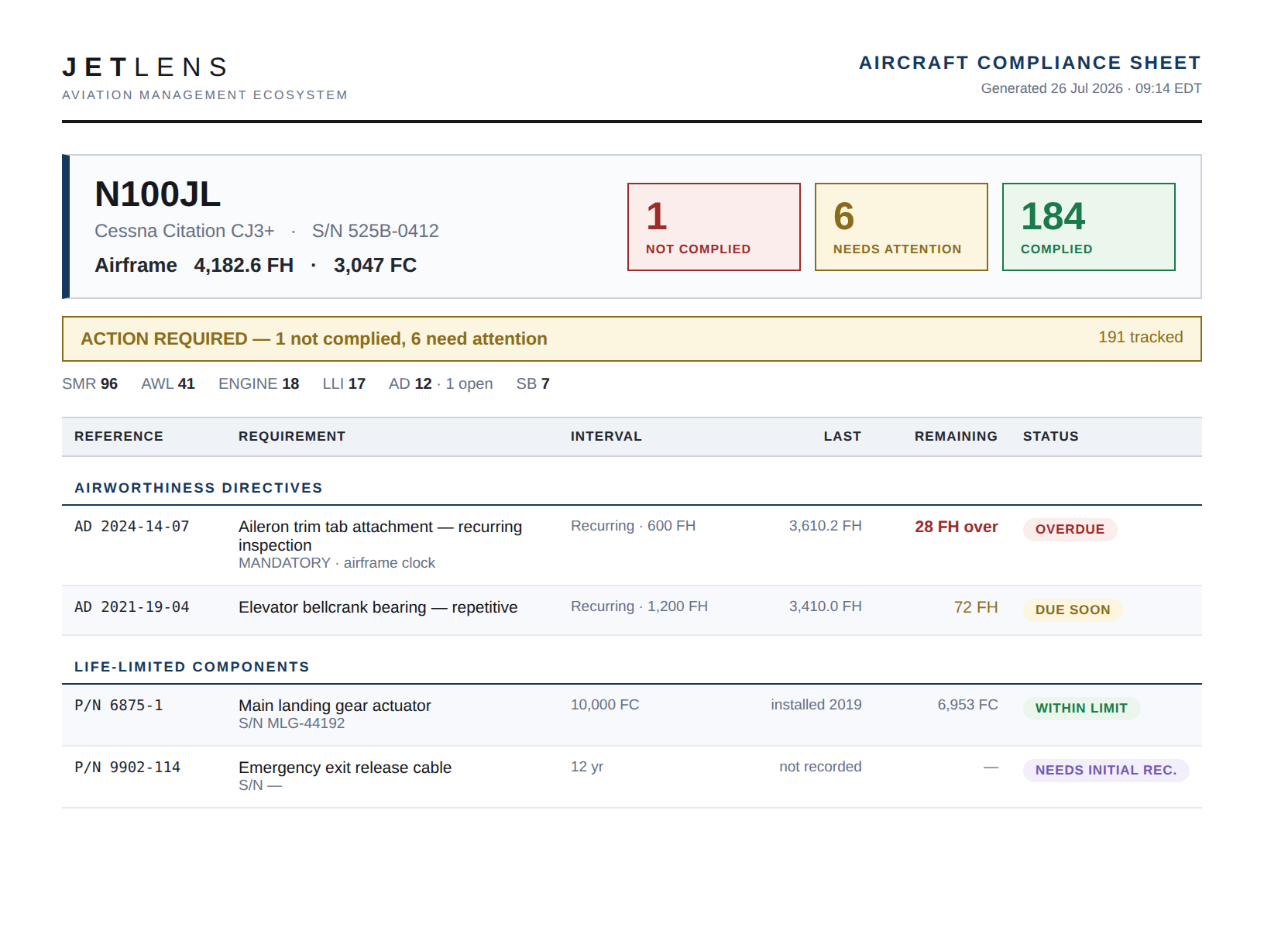The height and width of the screenshot is (948, 1264).
Task: Open part number P/N 6875-1
Action: 118,706
